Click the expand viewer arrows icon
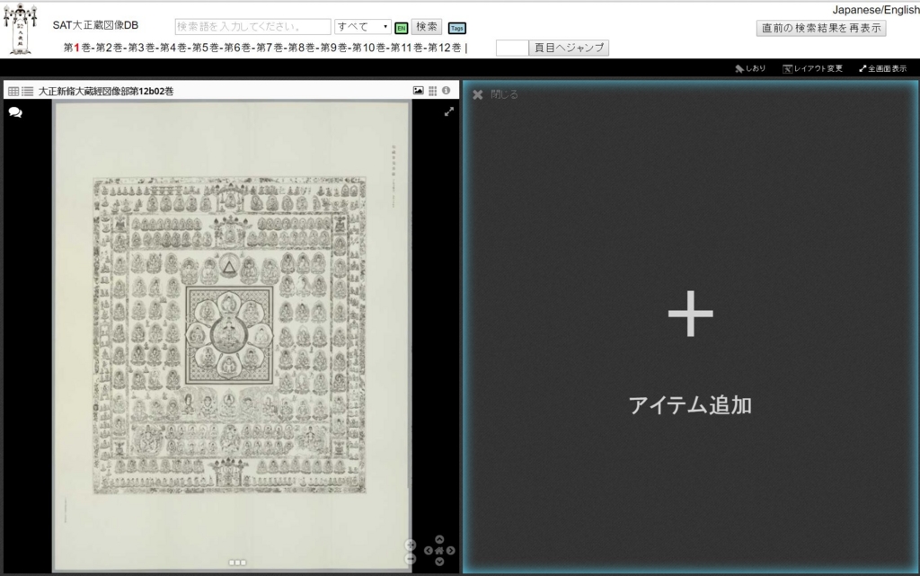920x576 pixels. 449,111
